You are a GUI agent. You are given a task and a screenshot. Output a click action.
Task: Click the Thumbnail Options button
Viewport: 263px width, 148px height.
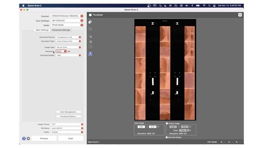pyautogui.click(x=69, y=116)
